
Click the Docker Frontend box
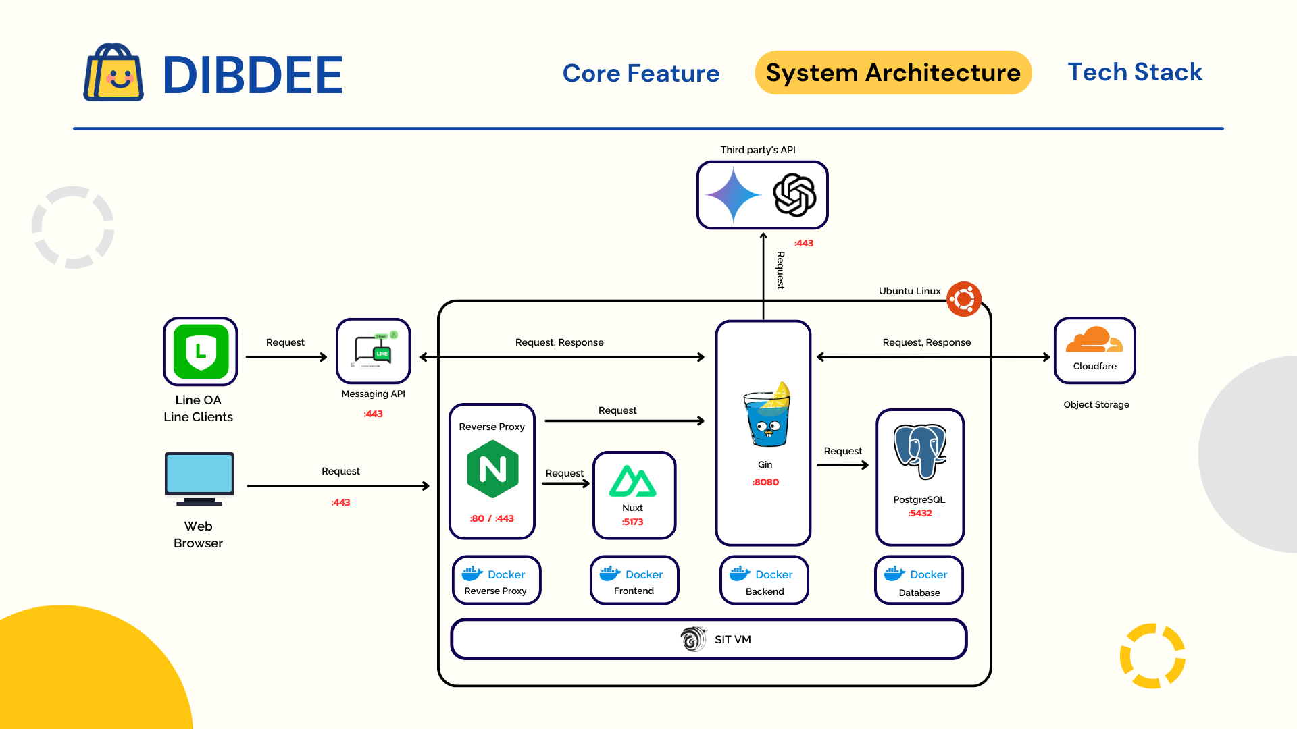click(x=634, y=580)
